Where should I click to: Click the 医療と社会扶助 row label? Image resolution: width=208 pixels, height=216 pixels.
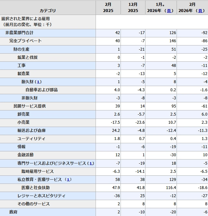coord(36,187)
